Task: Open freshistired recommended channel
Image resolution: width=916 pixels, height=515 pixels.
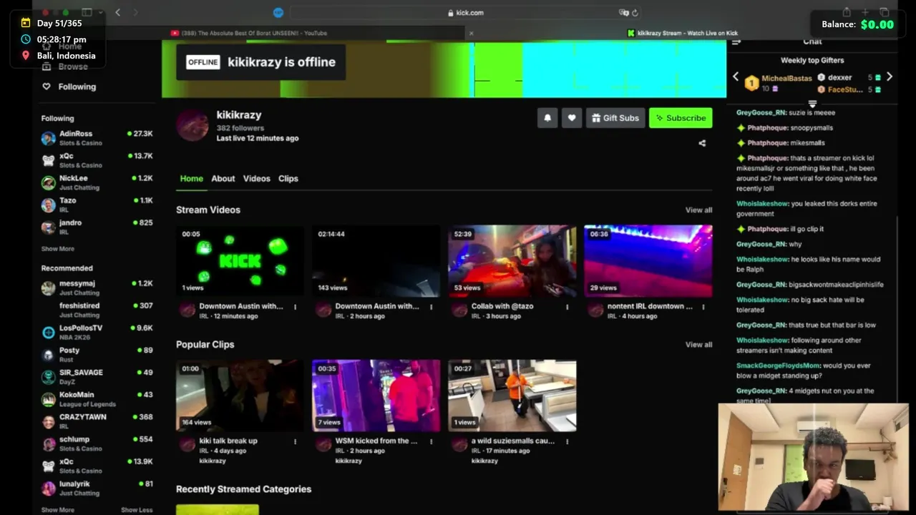Action: point(97,310)
